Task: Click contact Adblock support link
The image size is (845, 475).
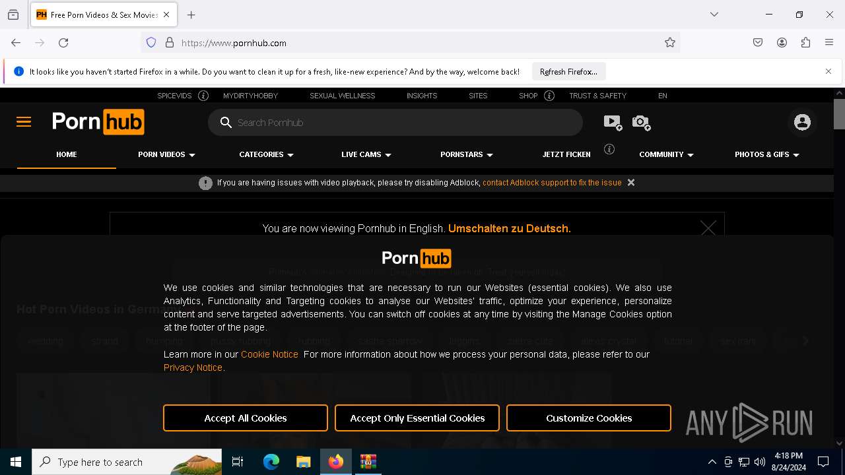Action: (552, 183)
